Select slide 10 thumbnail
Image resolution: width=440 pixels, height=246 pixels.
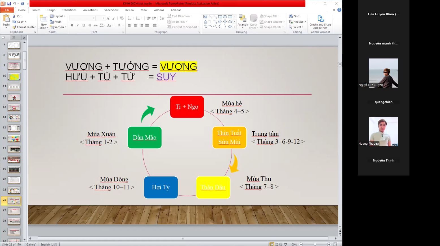coord(14,76)
